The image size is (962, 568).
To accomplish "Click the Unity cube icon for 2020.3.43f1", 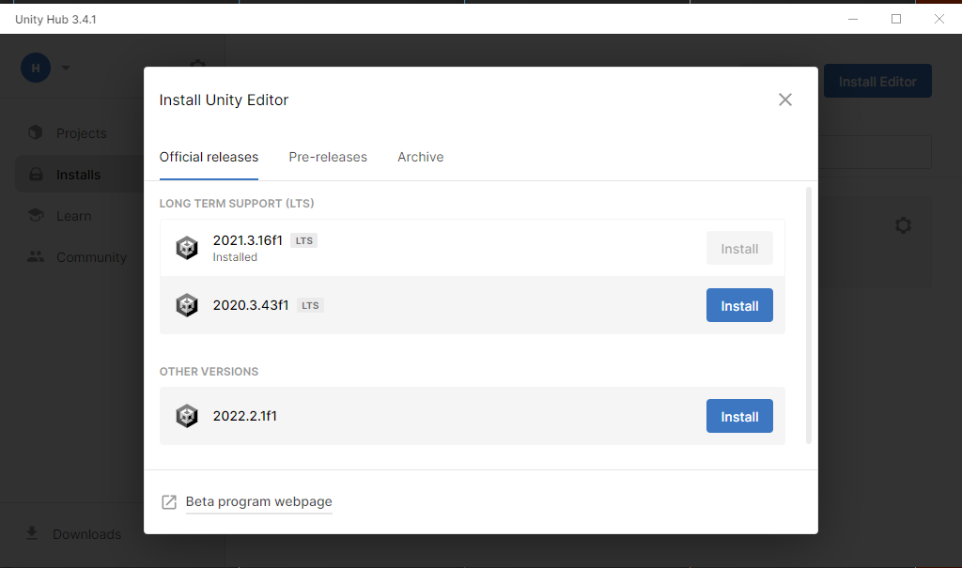I will pyautogui.click(x=187, y=305).
